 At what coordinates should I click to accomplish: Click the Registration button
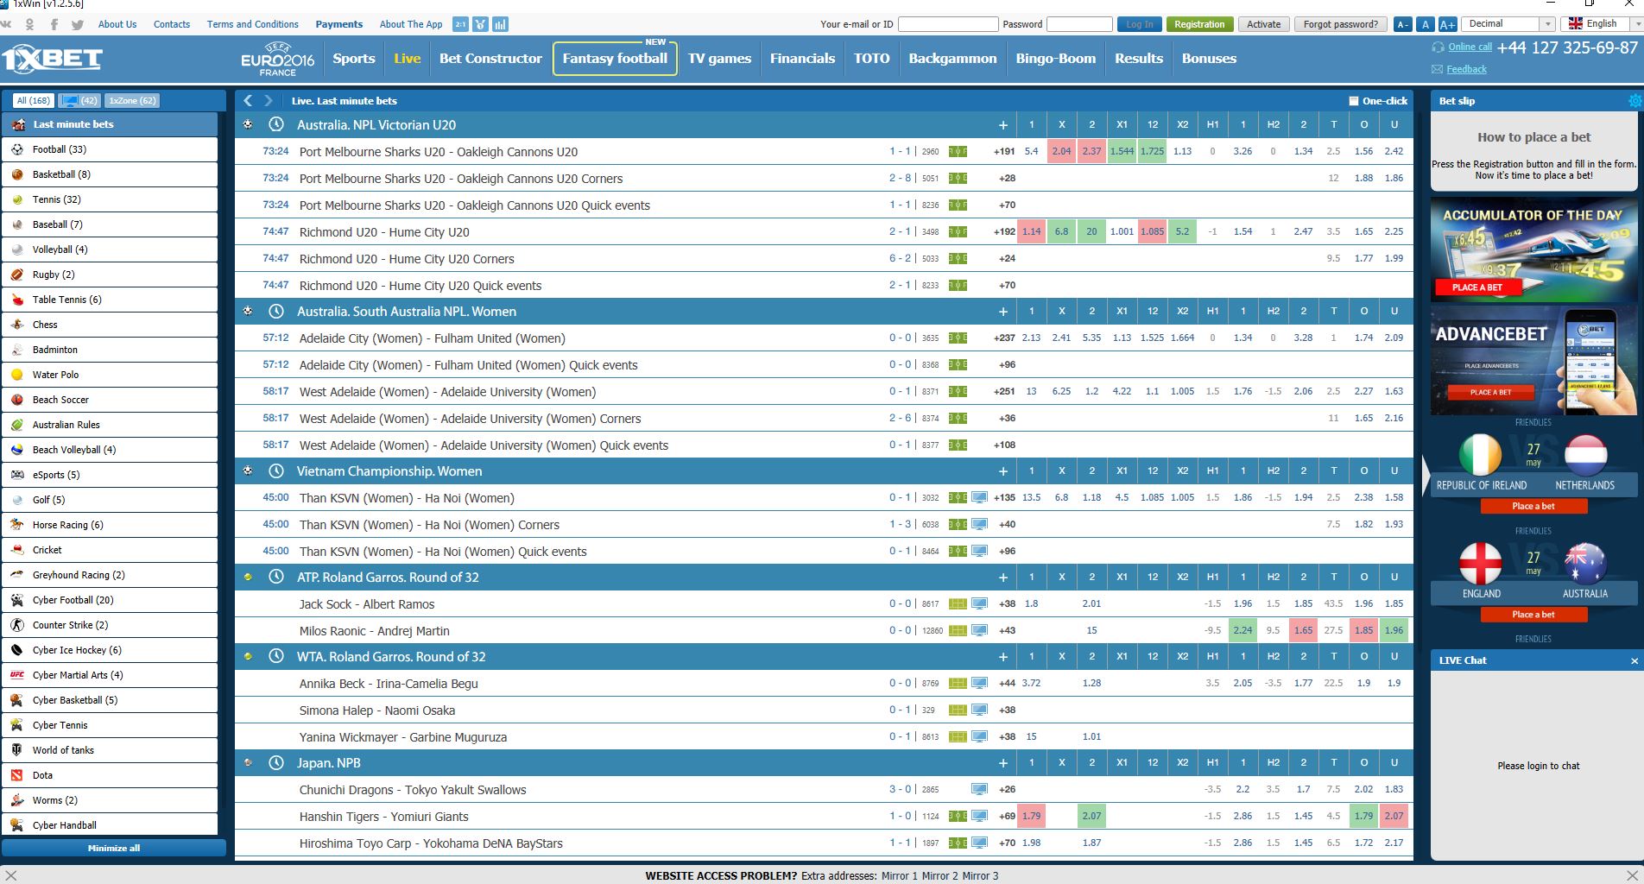1199,24
